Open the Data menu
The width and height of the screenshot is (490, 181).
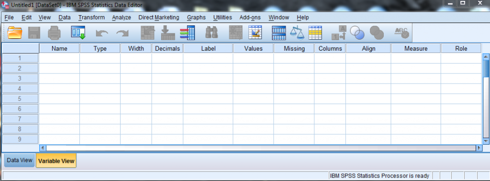click(x=65, y=18)
